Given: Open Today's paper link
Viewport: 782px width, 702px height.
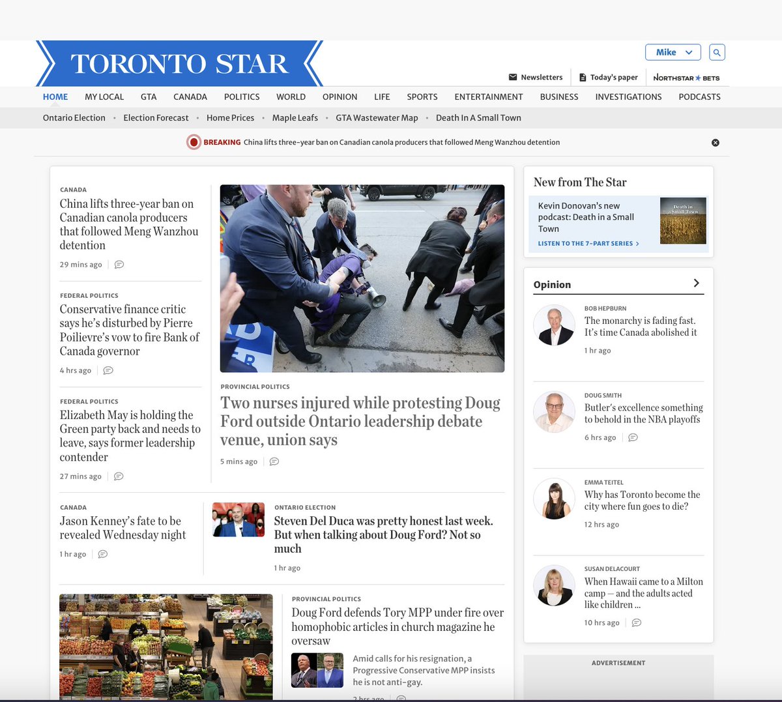Looking at the screenshot, I should tap(609, 77).
